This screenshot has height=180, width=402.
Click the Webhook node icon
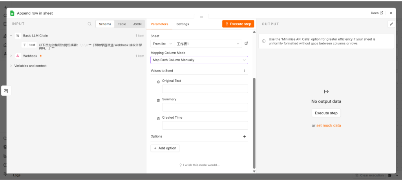[x=18, y=56]
